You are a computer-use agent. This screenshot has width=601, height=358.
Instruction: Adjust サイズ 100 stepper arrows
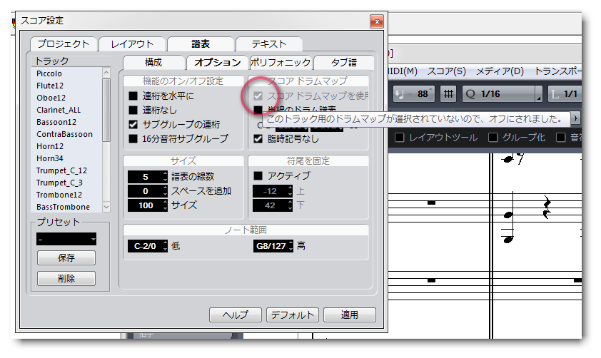click(165, 205)
